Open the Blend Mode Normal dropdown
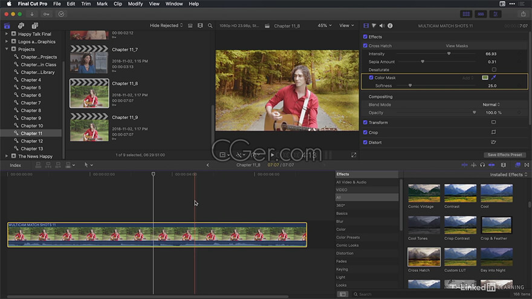The height and width of the screenshot is (299, 532). (x=491, y=104)
